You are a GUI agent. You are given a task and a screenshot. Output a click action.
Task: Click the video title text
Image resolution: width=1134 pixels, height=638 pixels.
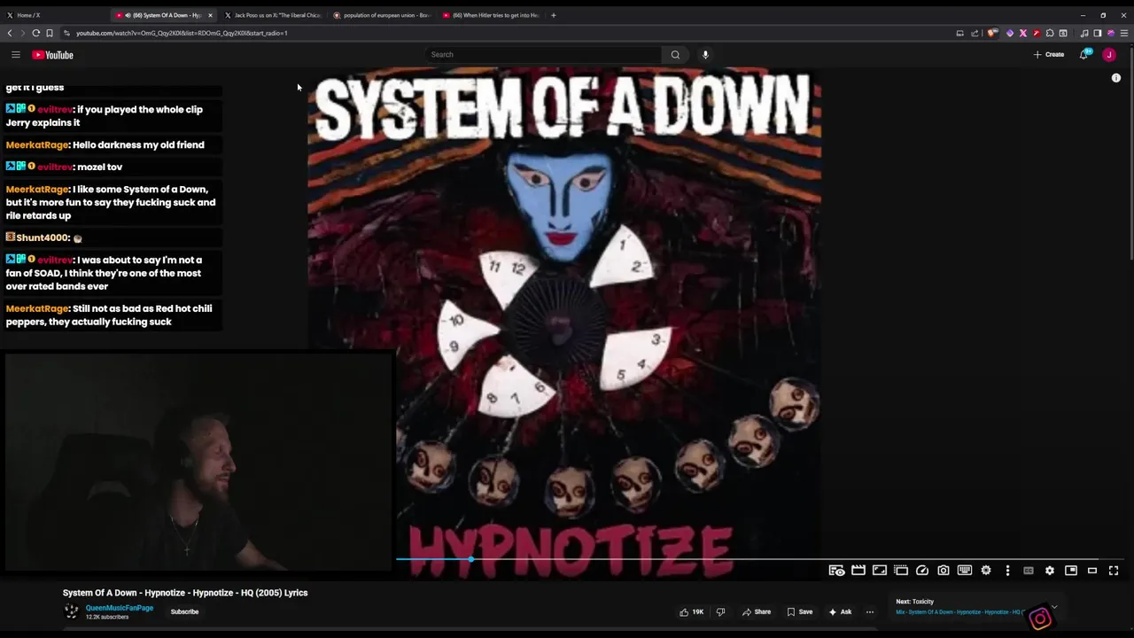point(185,593)
